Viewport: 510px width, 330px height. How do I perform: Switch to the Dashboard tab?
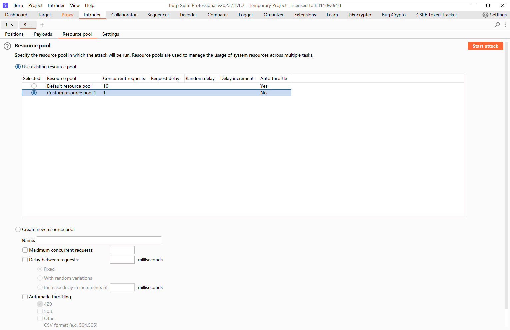16,15
